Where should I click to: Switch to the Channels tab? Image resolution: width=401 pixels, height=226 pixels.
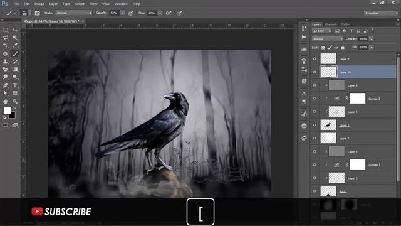[331, 24]
